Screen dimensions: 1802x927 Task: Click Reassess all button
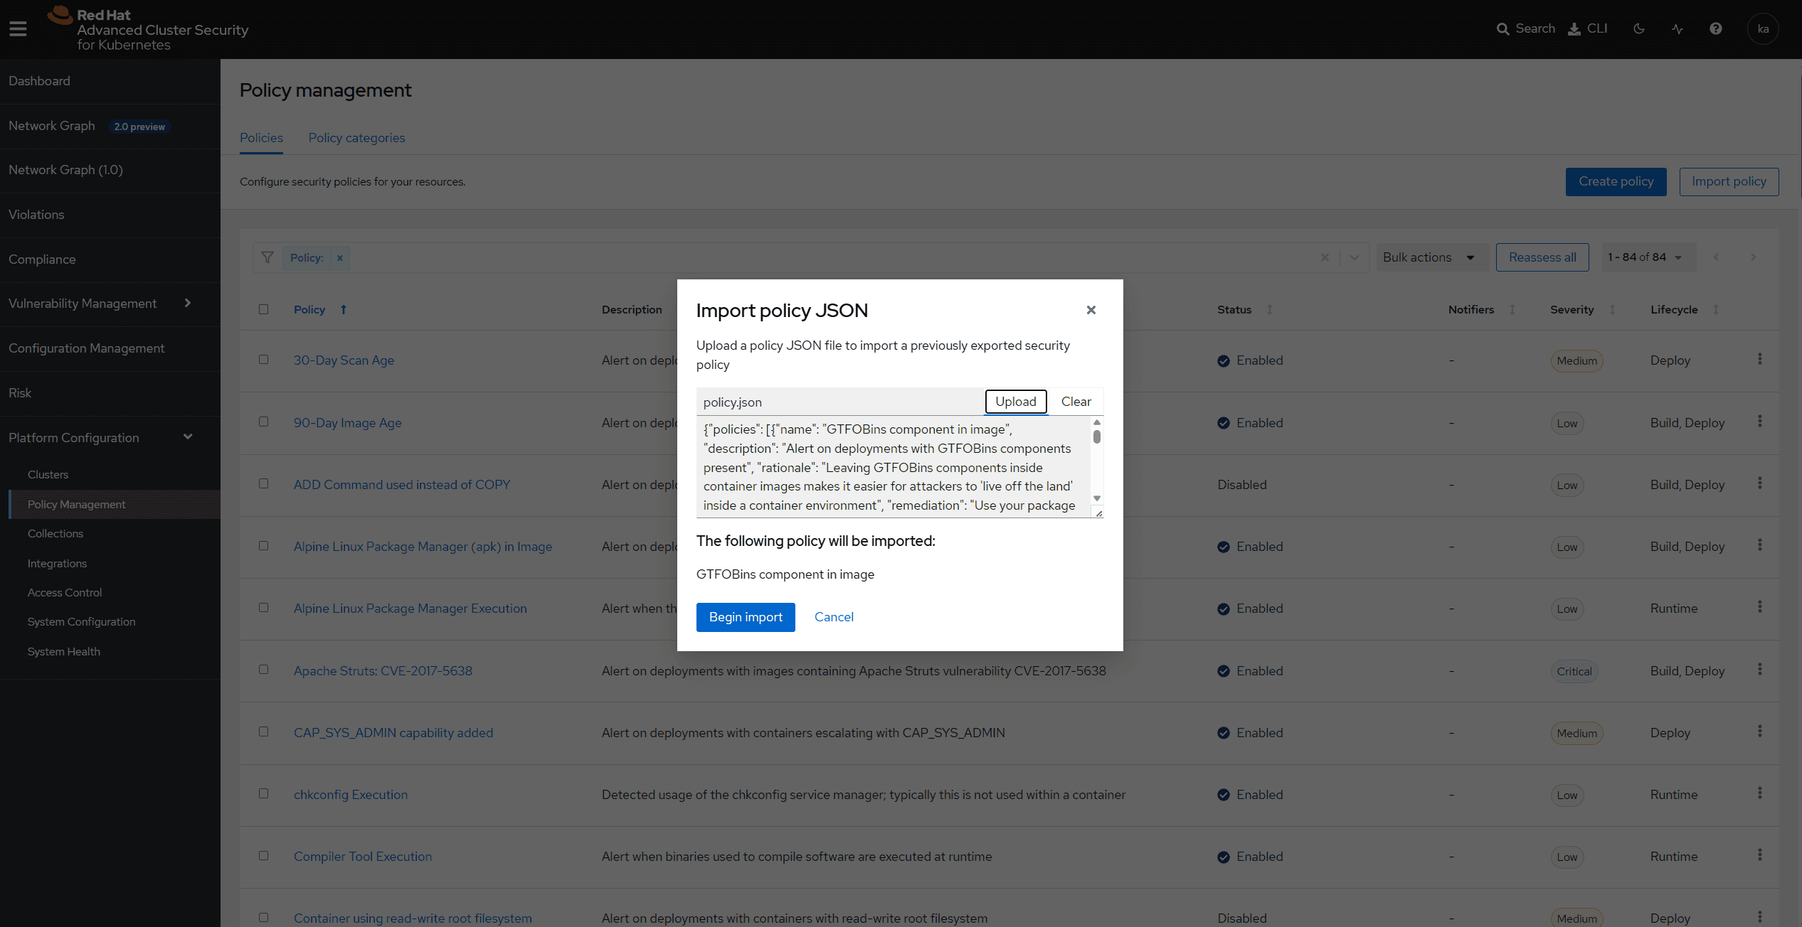(1542, 257)
